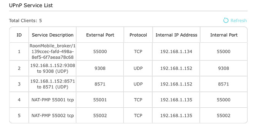Click the ID column header

(19, 35)
